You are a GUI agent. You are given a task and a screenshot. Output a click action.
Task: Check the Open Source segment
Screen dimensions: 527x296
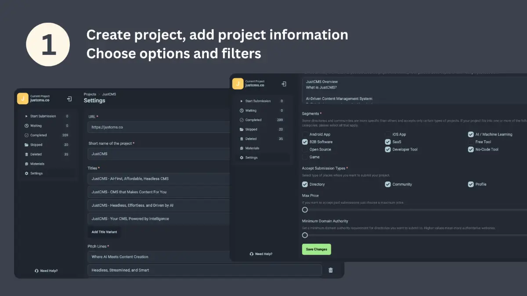click(x=305, y=149)
